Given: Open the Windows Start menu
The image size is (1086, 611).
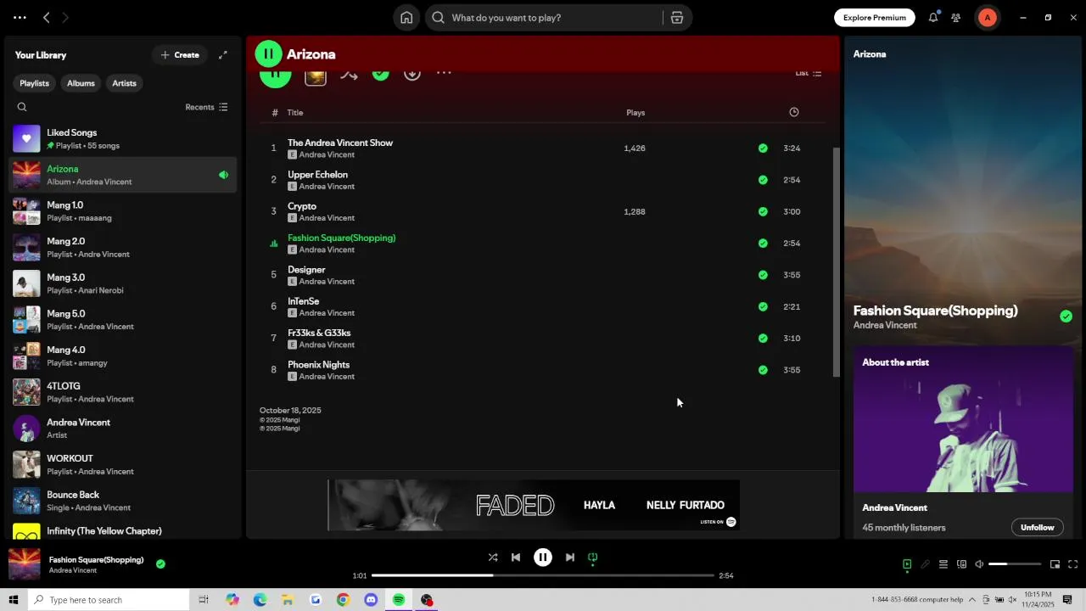Looking at the screenshot, I should 14,600.
